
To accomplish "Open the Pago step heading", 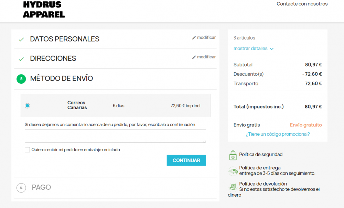I will pyautogui.click(x=41, y=187).
